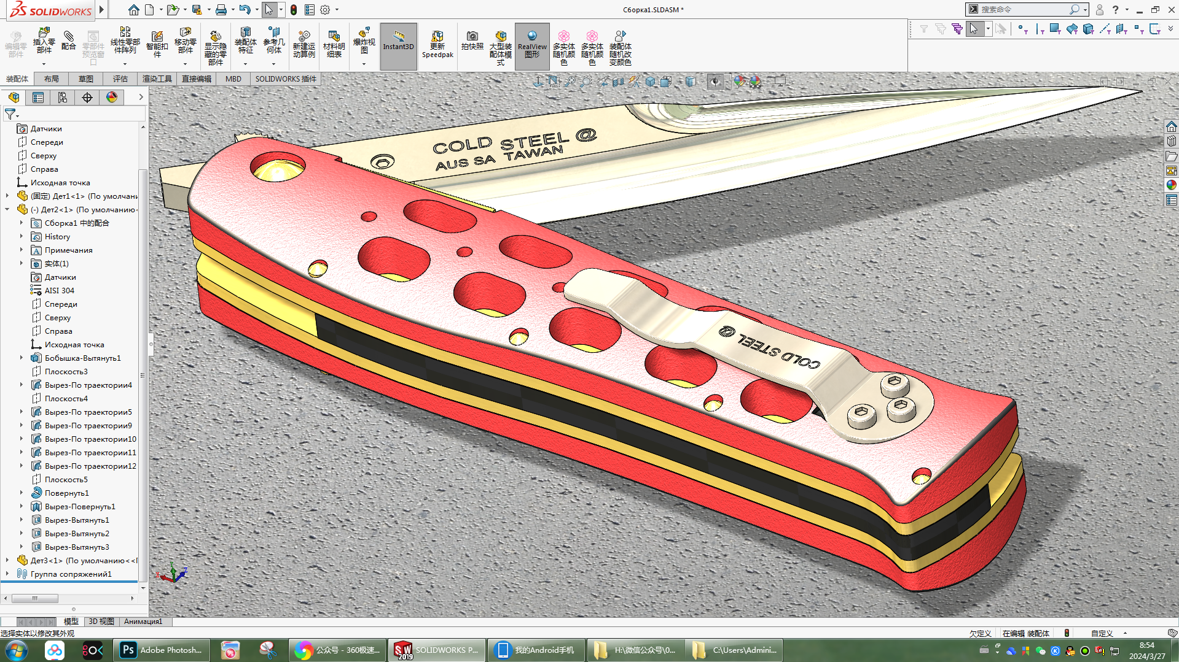
Task: Expand the History folder in tree
Action: 21,237
